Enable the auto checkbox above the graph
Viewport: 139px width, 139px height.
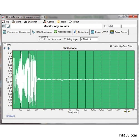click(x=5, y=45)
